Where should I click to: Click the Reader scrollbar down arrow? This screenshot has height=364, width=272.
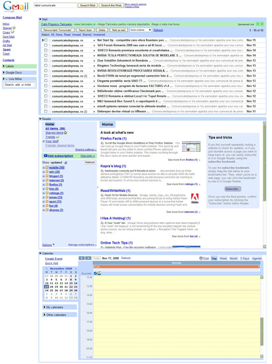coord(265,247)
